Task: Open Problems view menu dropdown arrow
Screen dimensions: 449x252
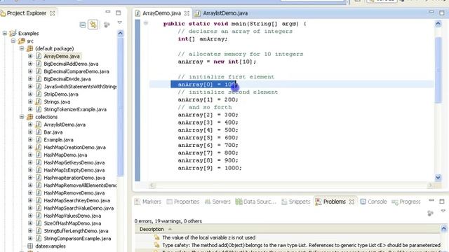Action: [x=443, y=211]
